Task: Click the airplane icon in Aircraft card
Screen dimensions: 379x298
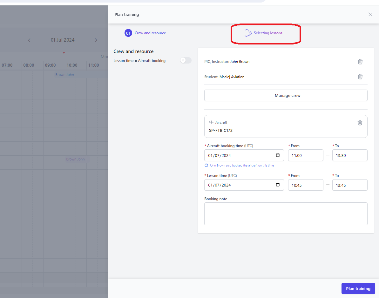Action: coord(211,122)
